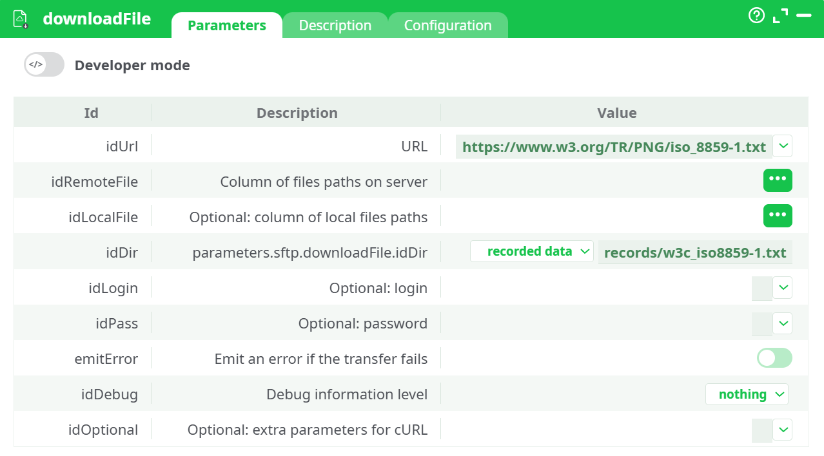Image resolution: width=824 pixels, height=456 pixels.
Task: Open the idOptional cURL parameters dropdown
Action: (784, 430)
